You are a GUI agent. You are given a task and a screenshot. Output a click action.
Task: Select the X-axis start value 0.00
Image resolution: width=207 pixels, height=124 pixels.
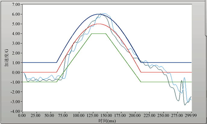[22, 115]
